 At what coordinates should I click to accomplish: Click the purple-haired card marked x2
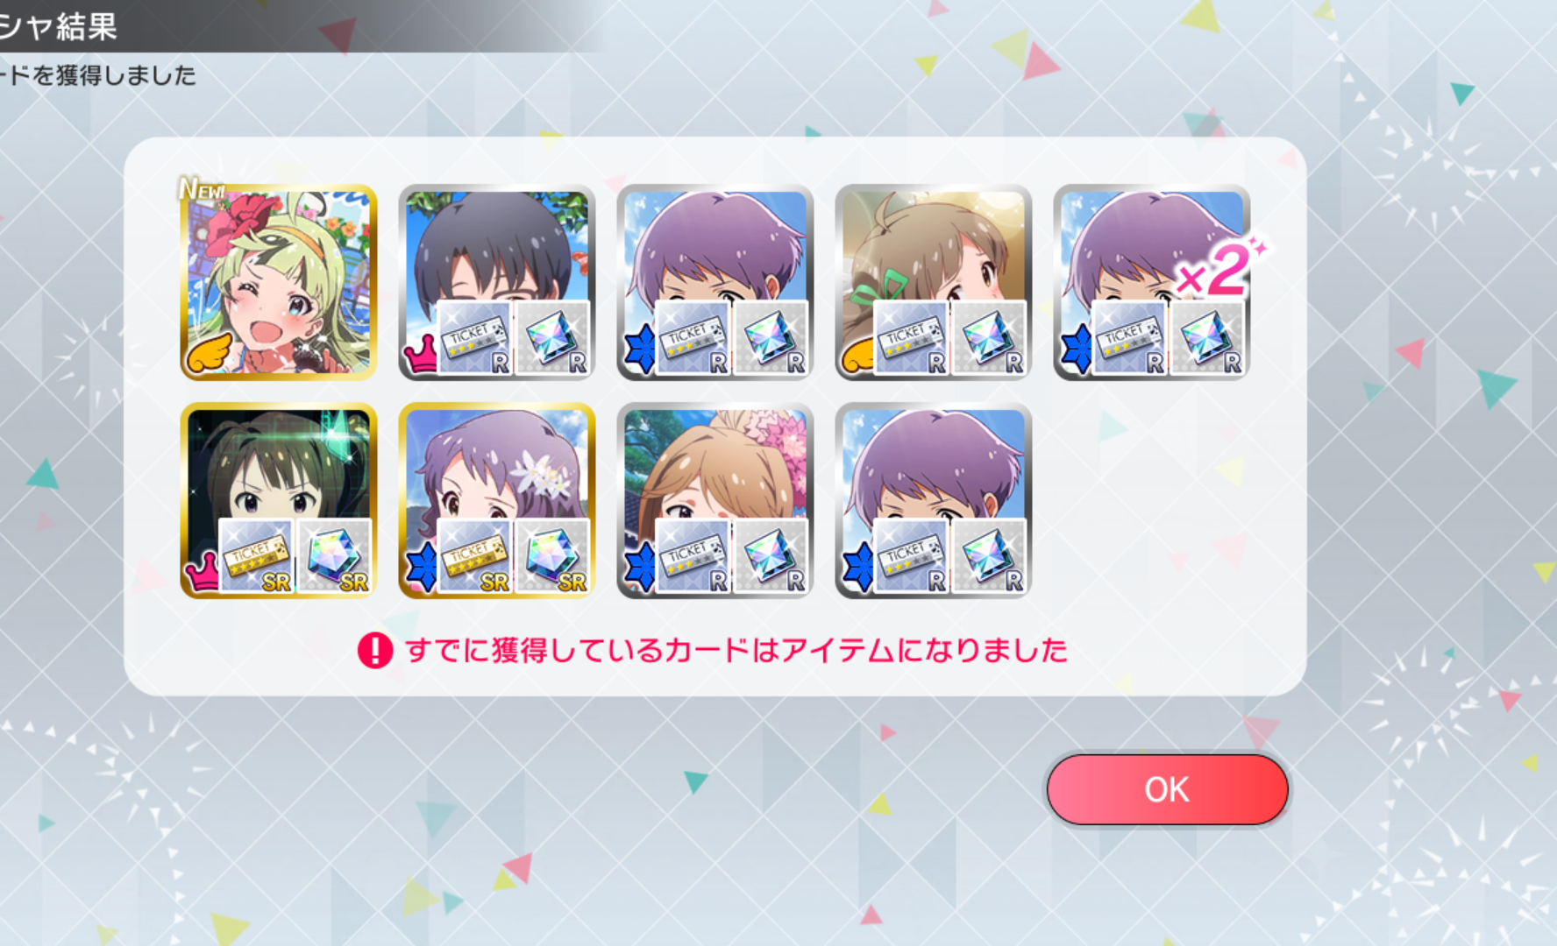1152,282
